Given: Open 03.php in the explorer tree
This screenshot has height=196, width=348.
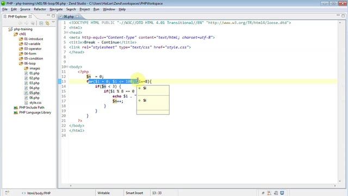Looking at the screenshot, I should [x=34, y=83].
